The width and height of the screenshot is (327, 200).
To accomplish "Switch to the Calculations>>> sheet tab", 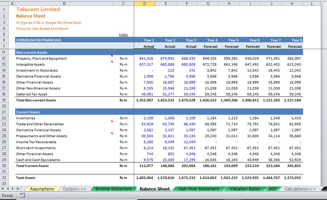I will point(300,189).
